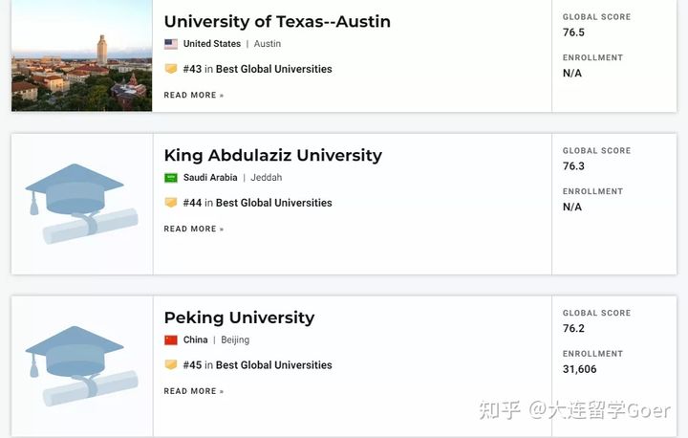Open Peking University title link
Viewport: 688px width, 438px height.
coord(239,318)
